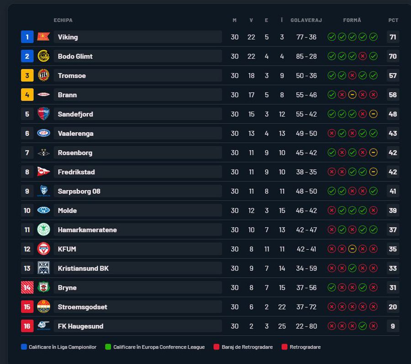Sort standings by Golaveraj header
The width and height of the screenshot is (411, 364).
306,20
